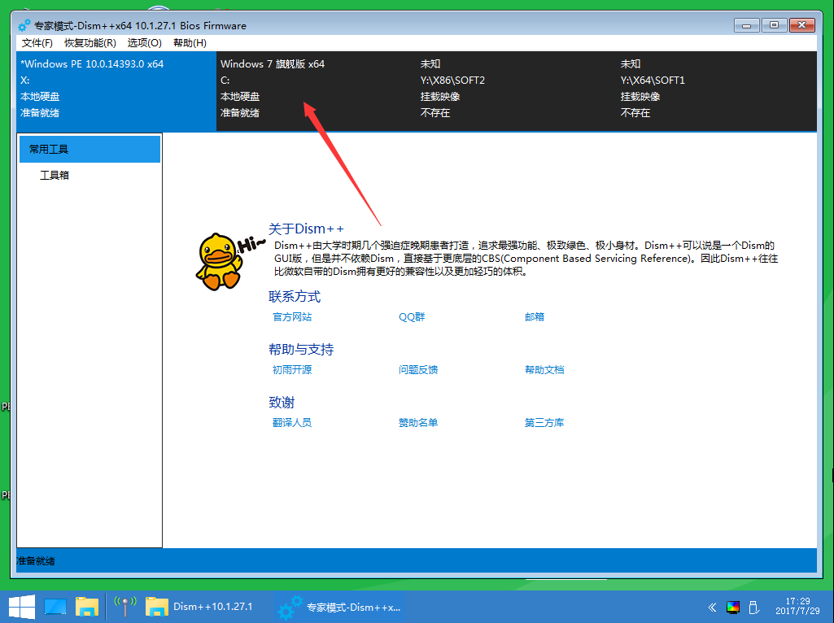Select 常用工具 in the sidebar
Image resolution: width=834 pixels, height=623 pixels.
90,150
